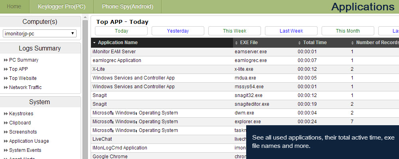Select the iMonitor EAM Server row
This screenshot has width=399, height=159.
tap(245, 52)
